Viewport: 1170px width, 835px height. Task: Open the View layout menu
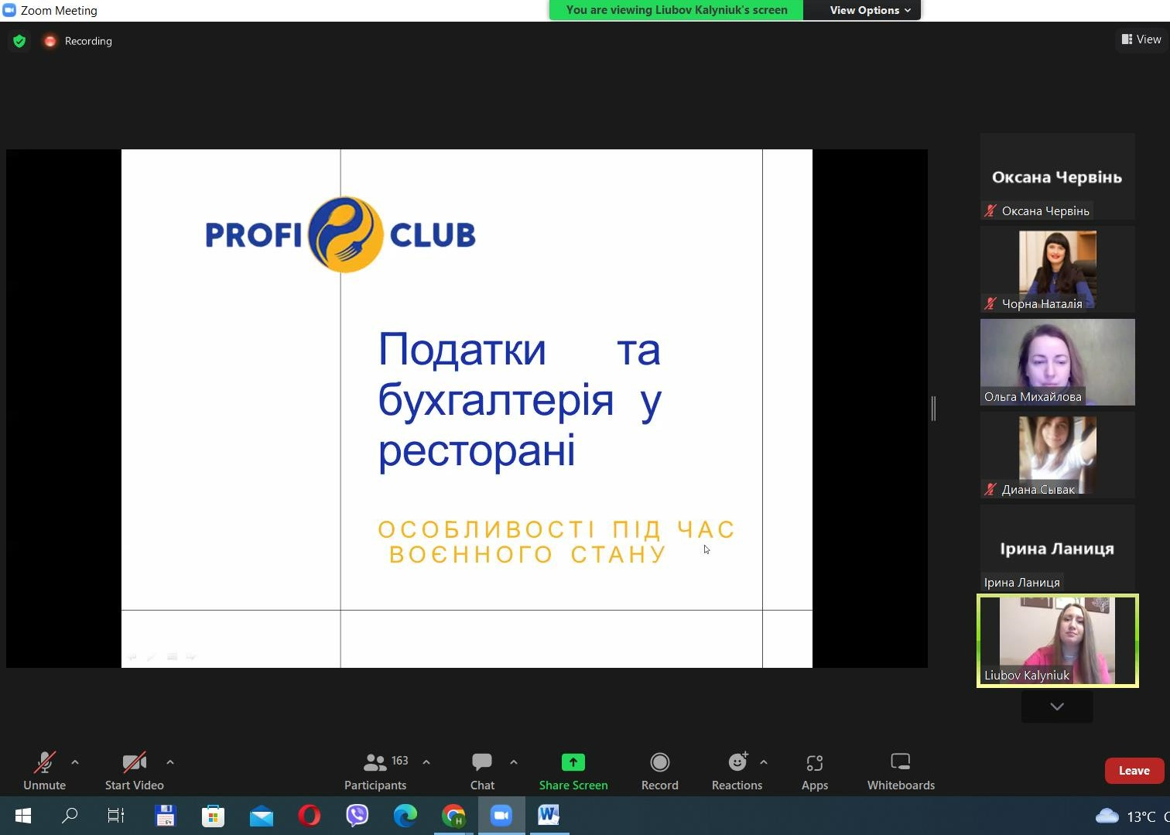(x=1141, y=39)
